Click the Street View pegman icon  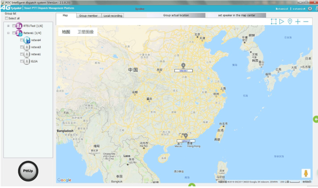(306, 173)
